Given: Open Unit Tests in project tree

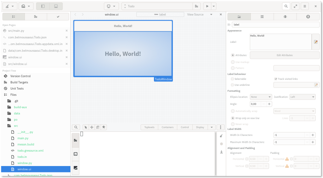Looking at the screenshot, I should (17, 88).
